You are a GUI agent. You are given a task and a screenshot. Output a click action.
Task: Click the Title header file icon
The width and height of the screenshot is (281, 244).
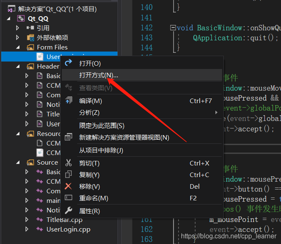[x=39, y=114]
